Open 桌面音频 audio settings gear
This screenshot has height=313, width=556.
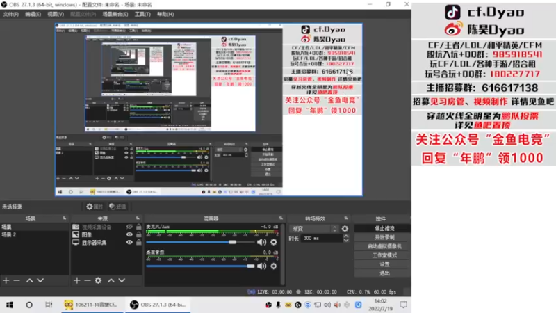[x=273, y=266]
